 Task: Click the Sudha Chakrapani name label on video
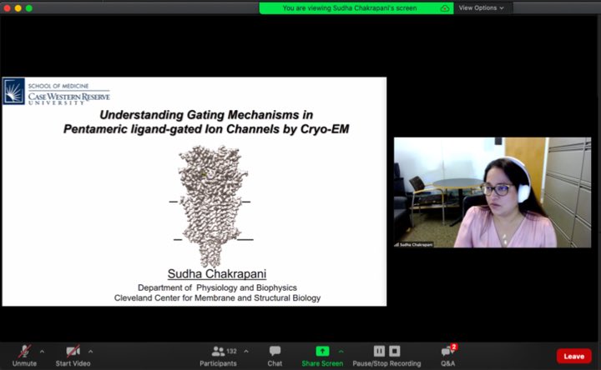pos(414,244)
